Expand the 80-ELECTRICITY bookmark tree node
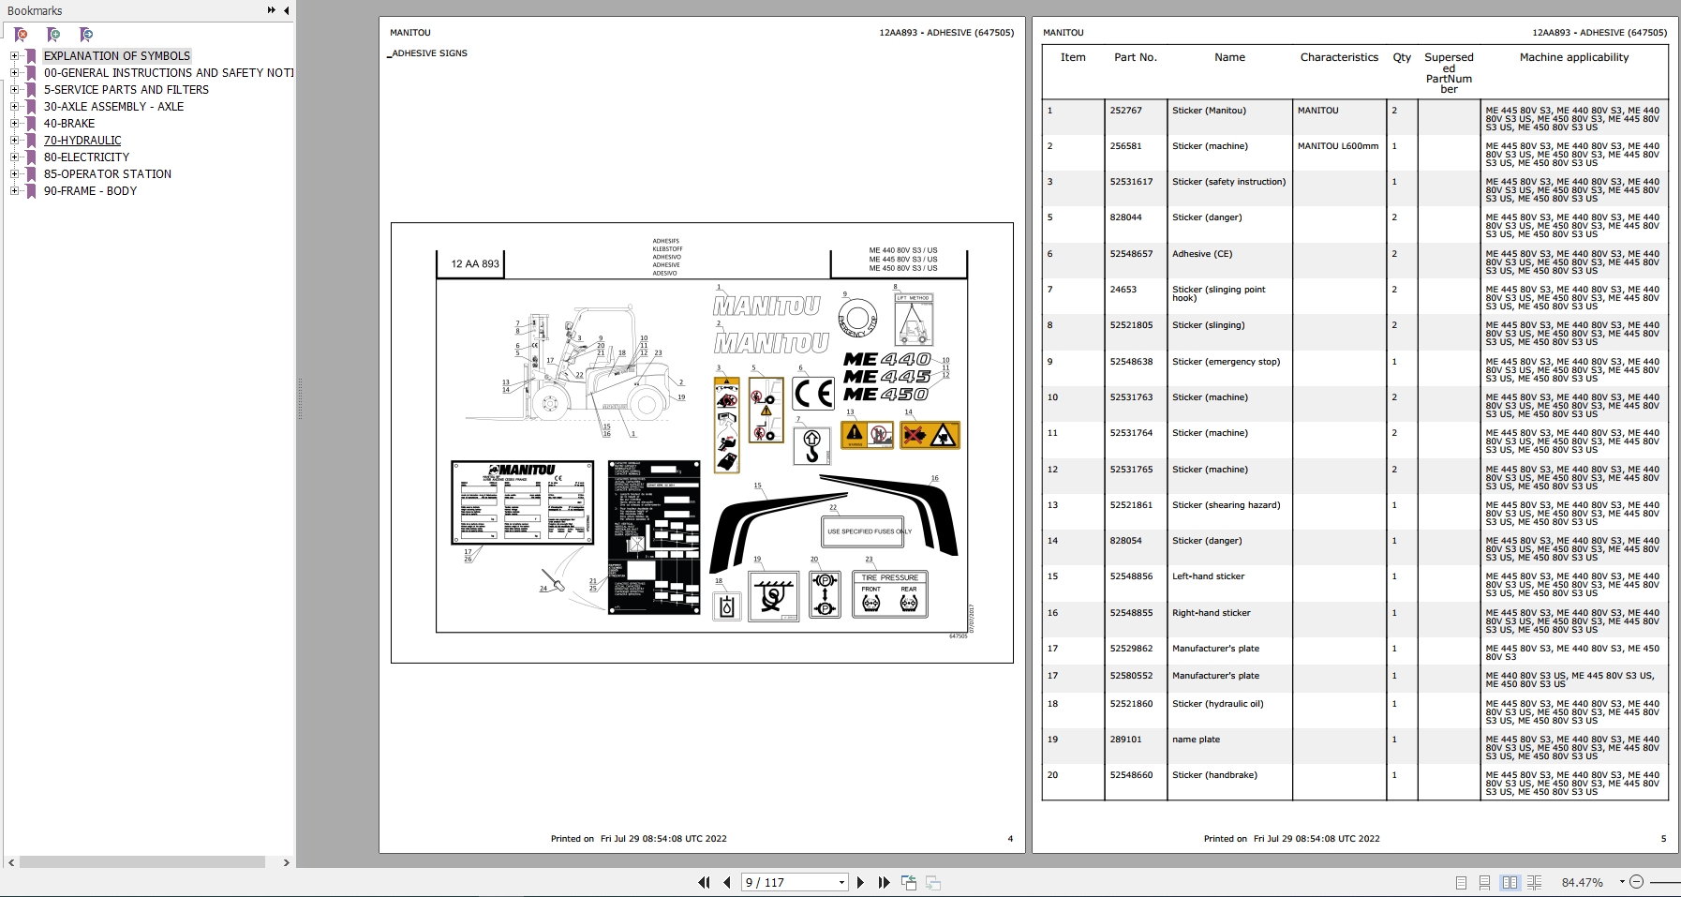 14,157
